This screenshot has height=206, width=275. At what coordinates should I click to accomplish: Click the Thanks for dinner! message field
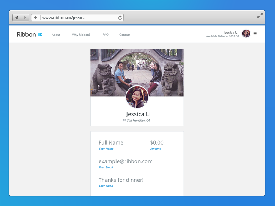121,180
